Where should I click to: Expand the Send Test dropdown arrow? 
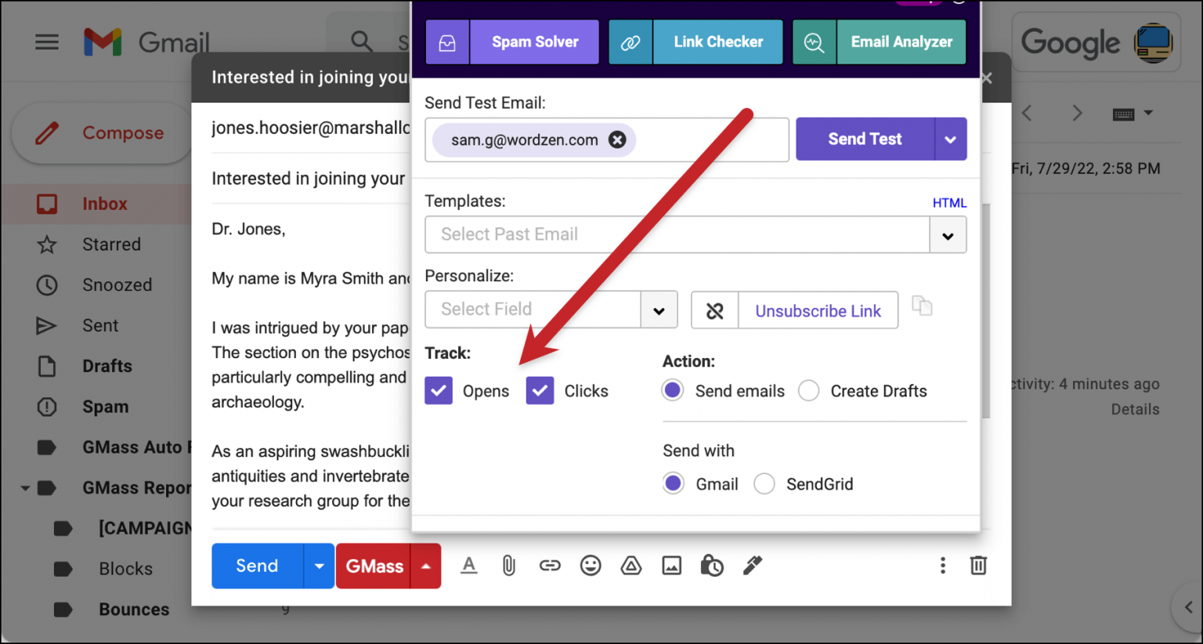(950, 139)
